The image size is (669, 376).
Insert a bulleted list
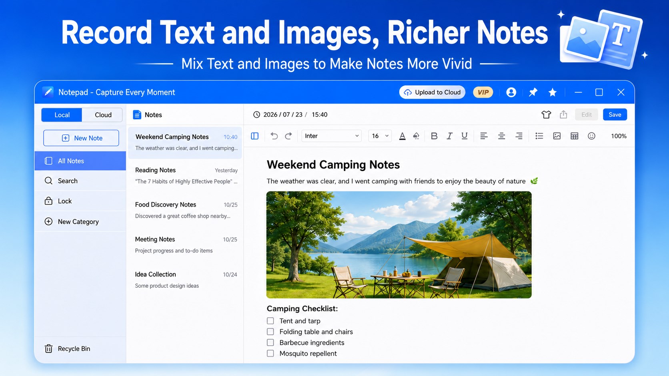pyautogui.click(x=539, y=136)
